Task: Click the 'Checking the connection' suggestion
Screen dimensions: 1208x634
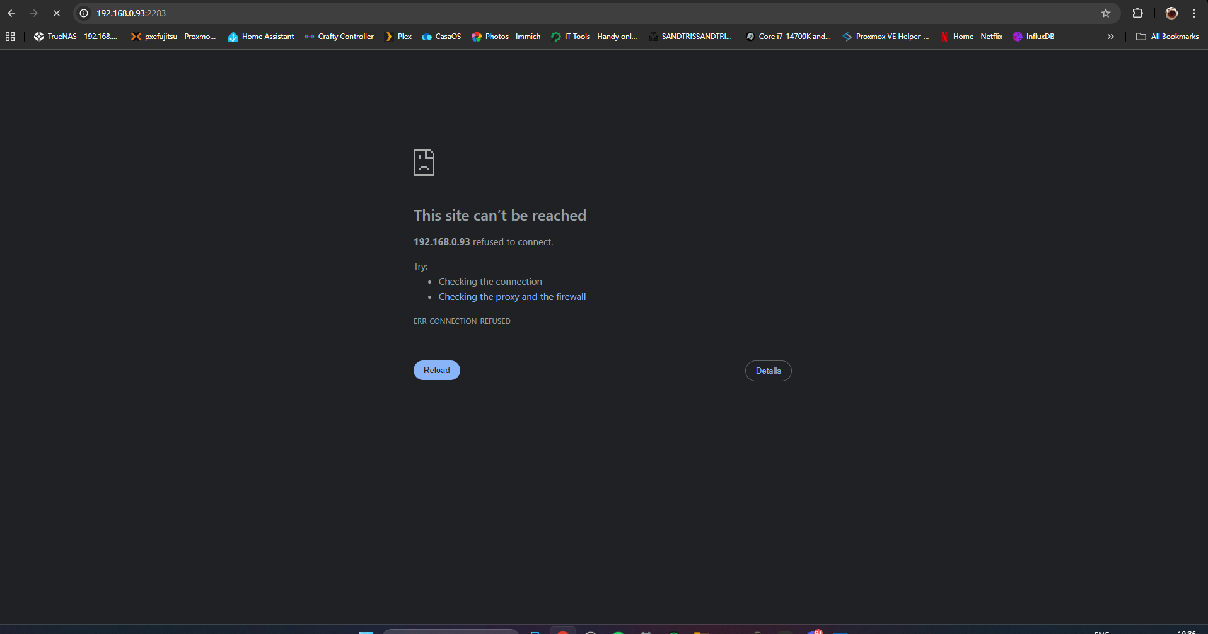Action: [491, 282]
